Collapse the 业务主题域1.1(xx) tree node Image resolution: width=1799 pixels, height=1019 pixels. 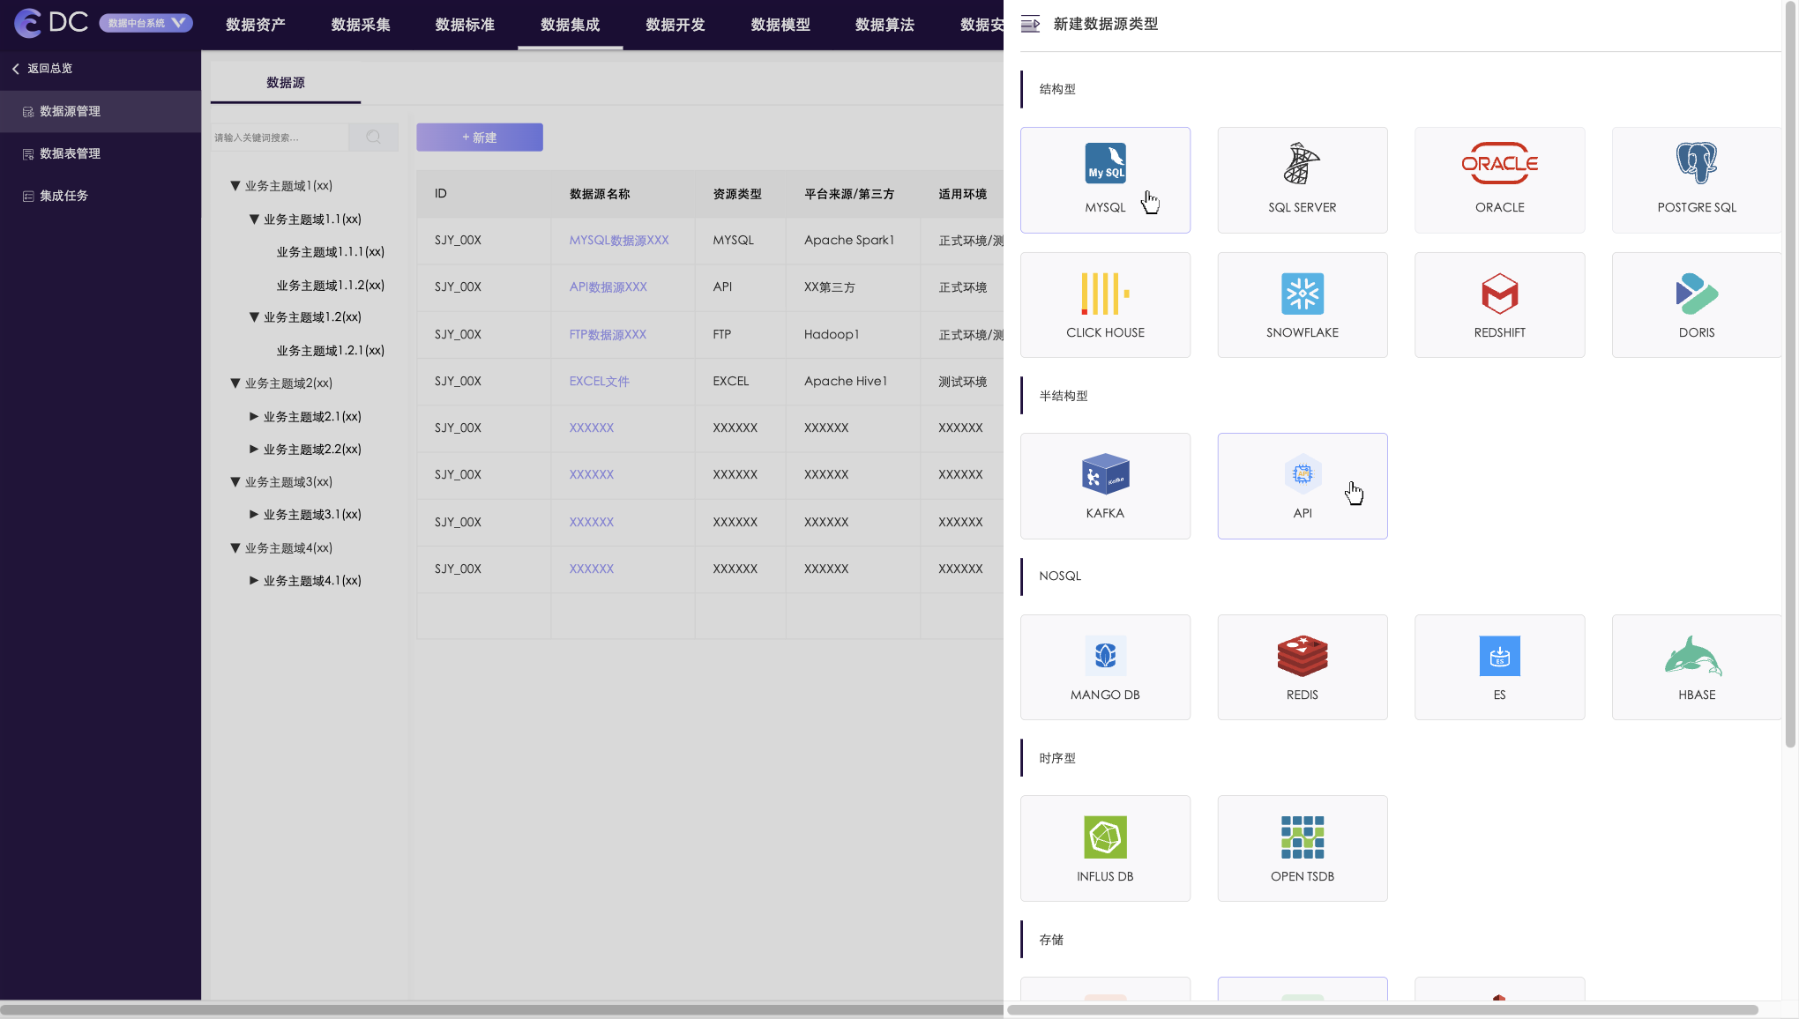[254, 219]
